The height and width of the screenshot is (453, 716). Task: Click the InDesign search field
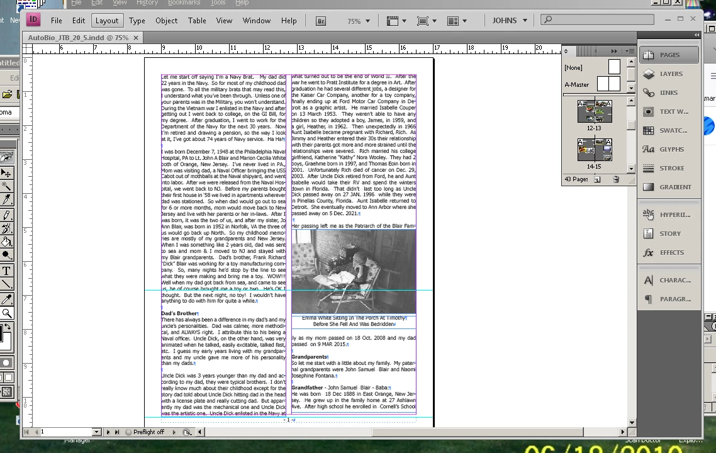tap(598, 19)
